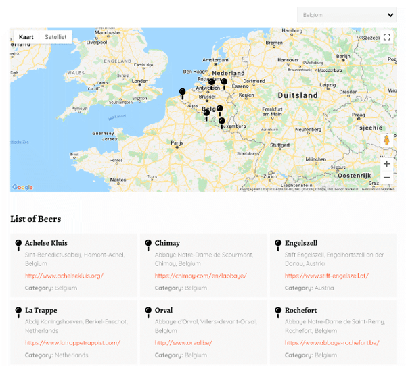Click the Achelse Kluis title

coord(46,243)
